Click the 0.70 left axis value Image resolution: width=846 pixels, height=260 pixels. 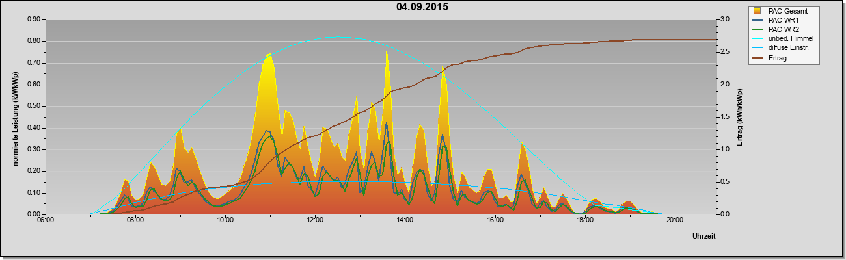point(34,63)
